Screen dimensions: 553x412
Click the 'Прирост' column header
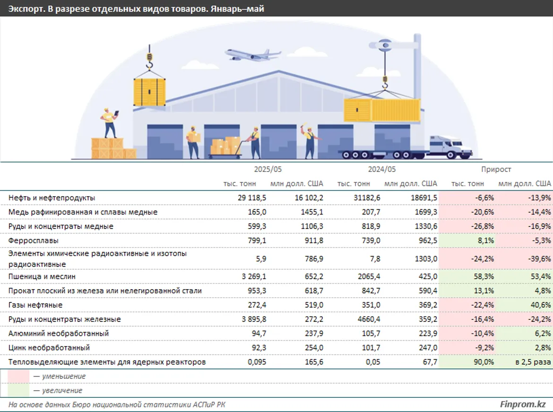point(496,169)
